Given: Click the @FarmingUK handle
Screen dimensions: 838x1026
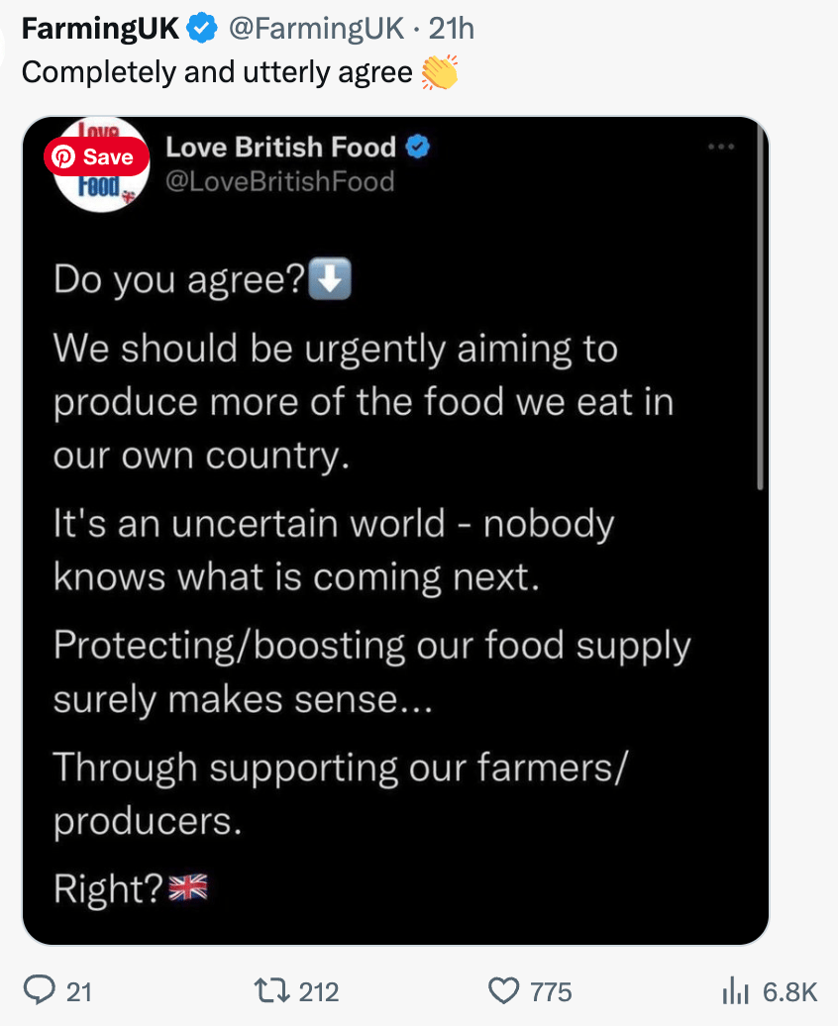Looking at the screenshot, I should point(316,30).
